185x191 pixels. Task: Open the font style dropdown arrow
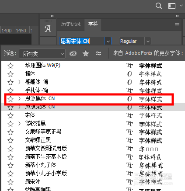148,42
